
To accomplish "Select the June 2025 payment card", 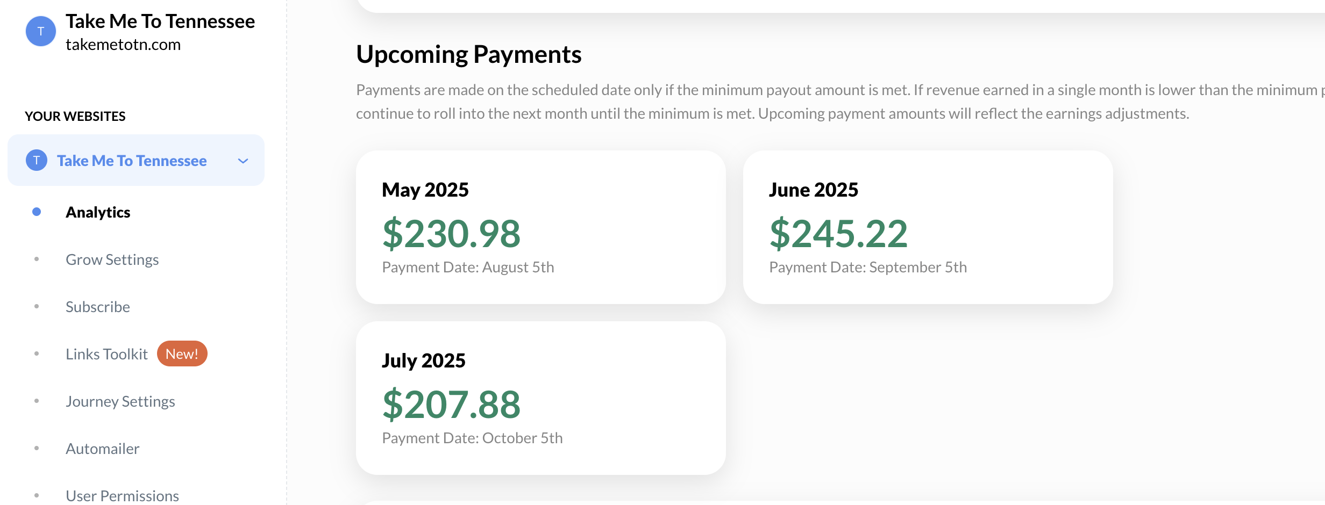I will tap(928, 227).
